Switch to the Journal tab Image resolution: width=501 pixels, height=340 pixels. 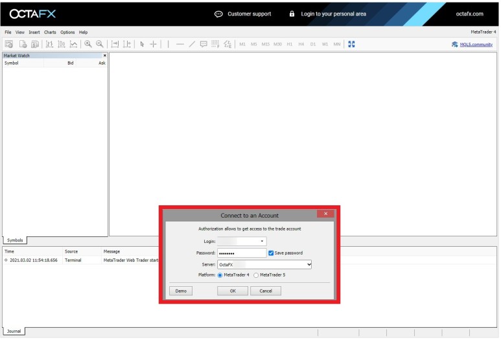point(14,331)
